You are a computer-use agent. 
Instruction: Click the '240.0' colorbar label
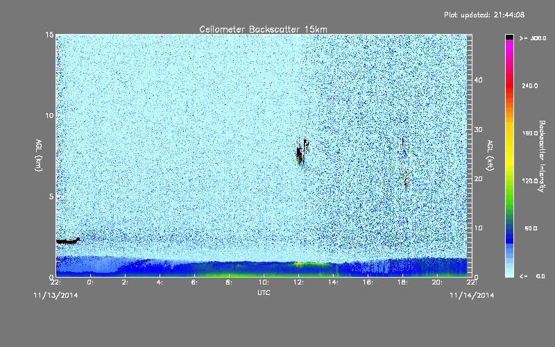tap(530, 86)
